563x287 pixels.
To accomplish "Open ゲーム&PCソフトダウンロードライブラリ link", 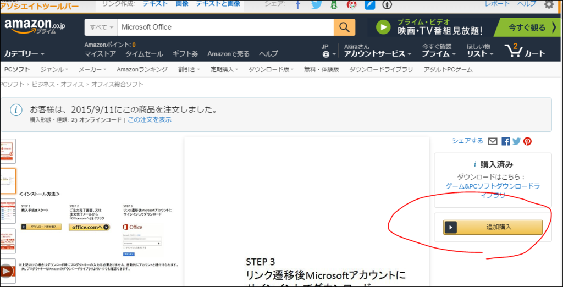I will 493,191.
